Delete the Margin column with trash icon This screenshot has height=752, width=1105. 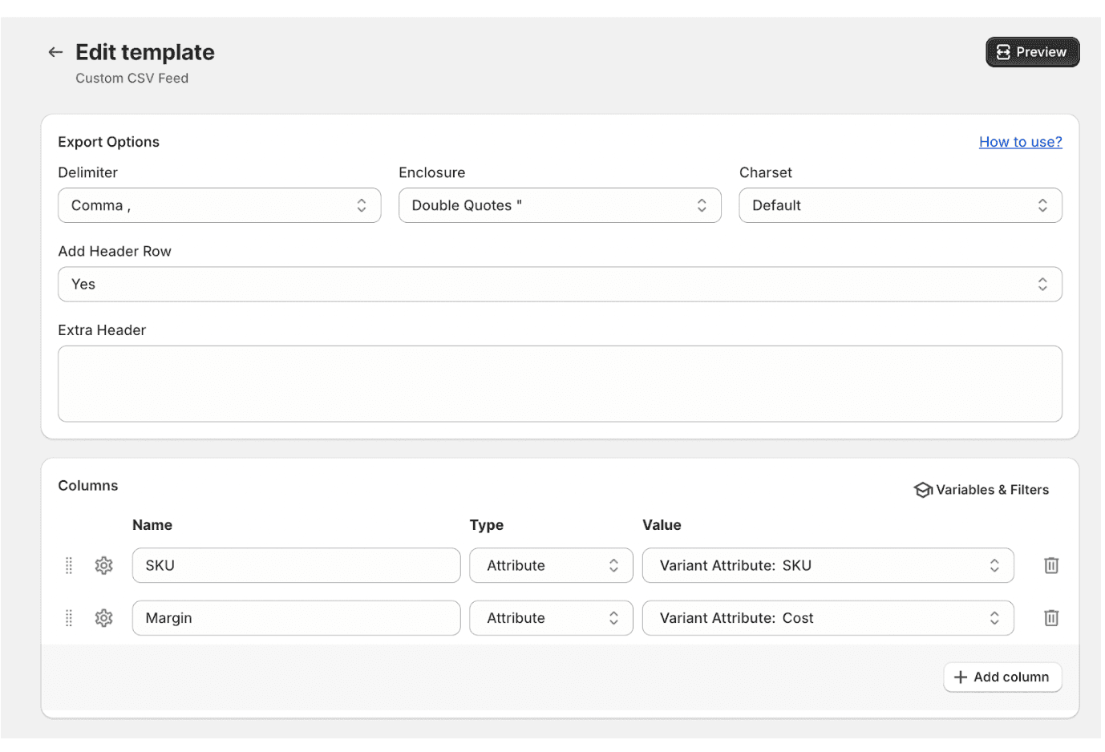[1050, 618]
